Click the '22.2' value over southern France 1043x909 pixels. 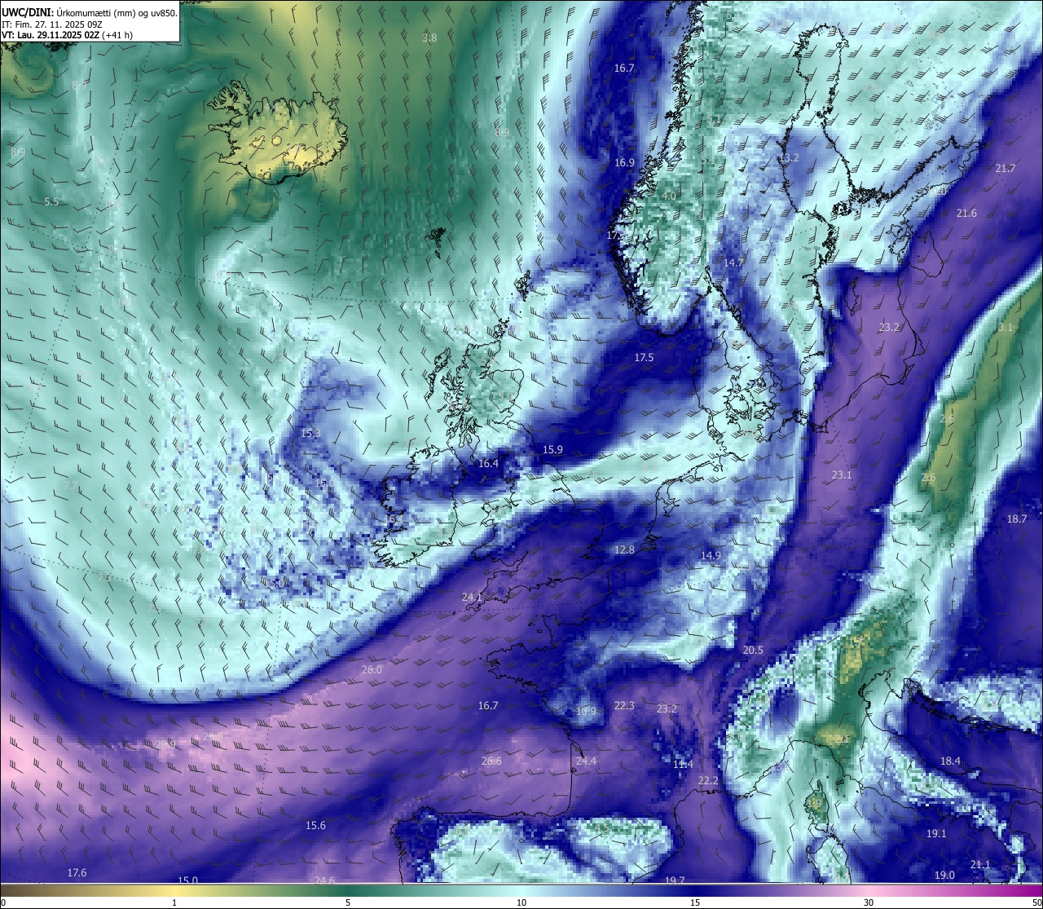(x=708, y=781)
